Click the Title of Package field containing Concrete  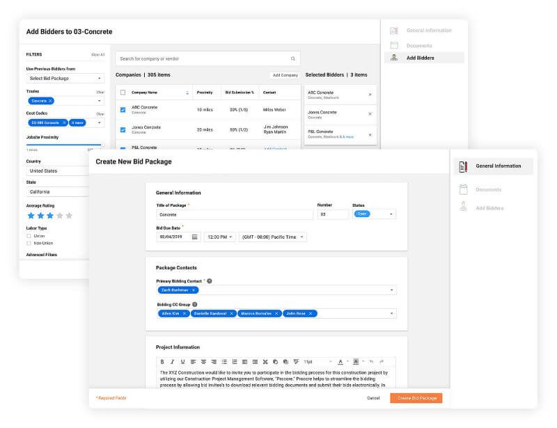(x=235, y=214)
